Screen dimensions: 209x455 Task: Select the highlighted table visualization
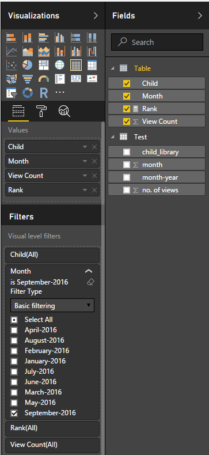coord(76,65)
